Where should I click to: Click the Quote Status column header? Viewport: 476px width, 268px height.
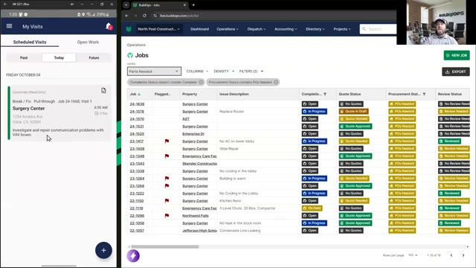coord(350,95)
